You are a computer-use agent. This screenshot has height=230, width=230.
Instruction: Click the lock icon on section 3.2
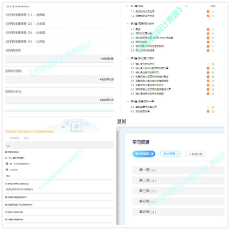(x=213, y=68)
